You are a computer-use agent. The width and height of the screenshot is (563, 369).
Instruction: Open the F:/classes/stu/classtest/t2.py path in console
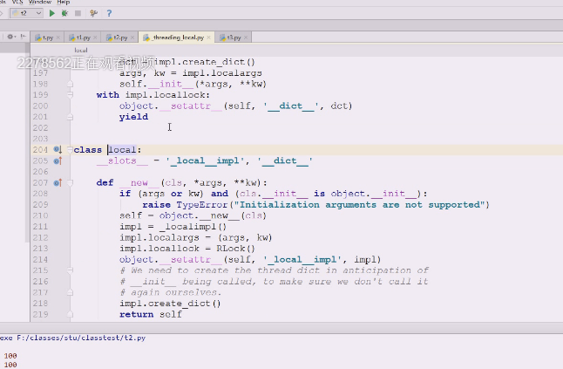pyautogui.click(x=81, y=338)
